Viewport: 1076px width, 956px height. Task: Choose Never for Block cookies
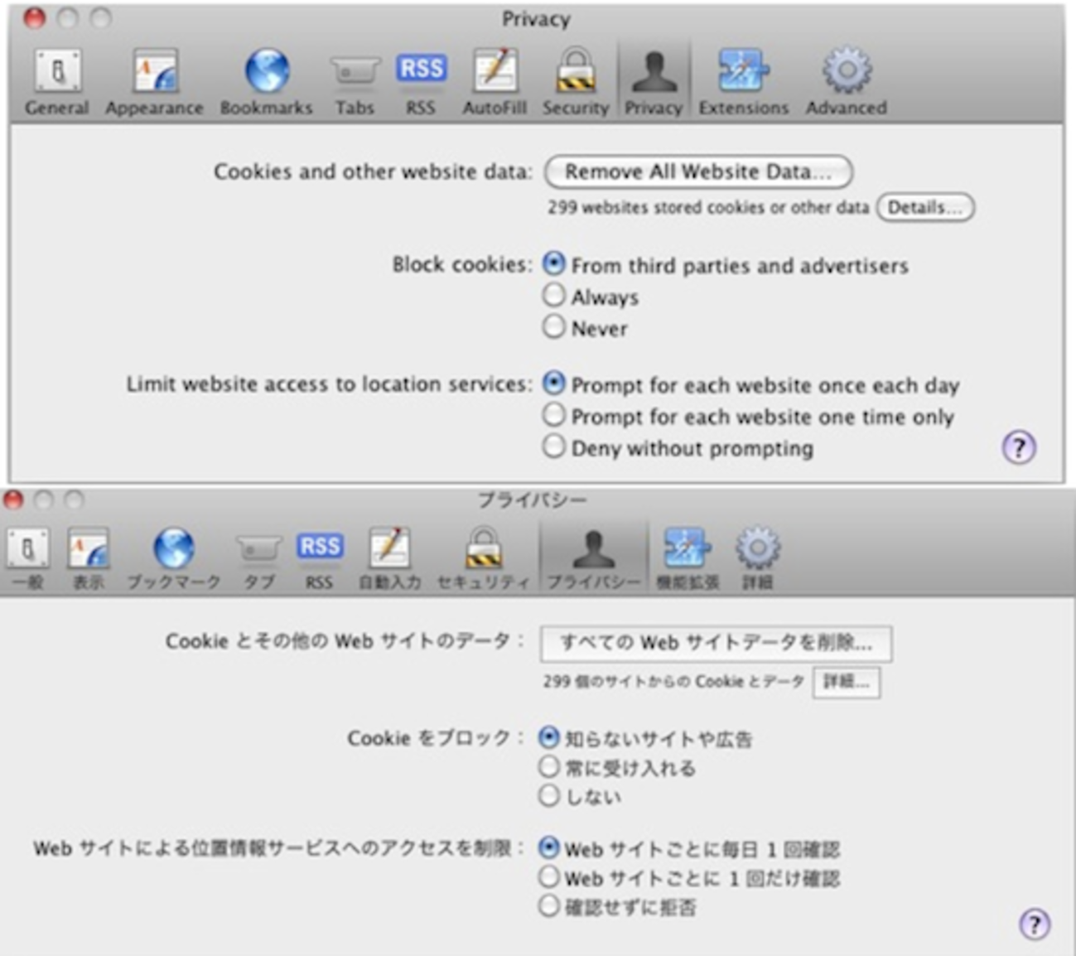click(553, 327)
